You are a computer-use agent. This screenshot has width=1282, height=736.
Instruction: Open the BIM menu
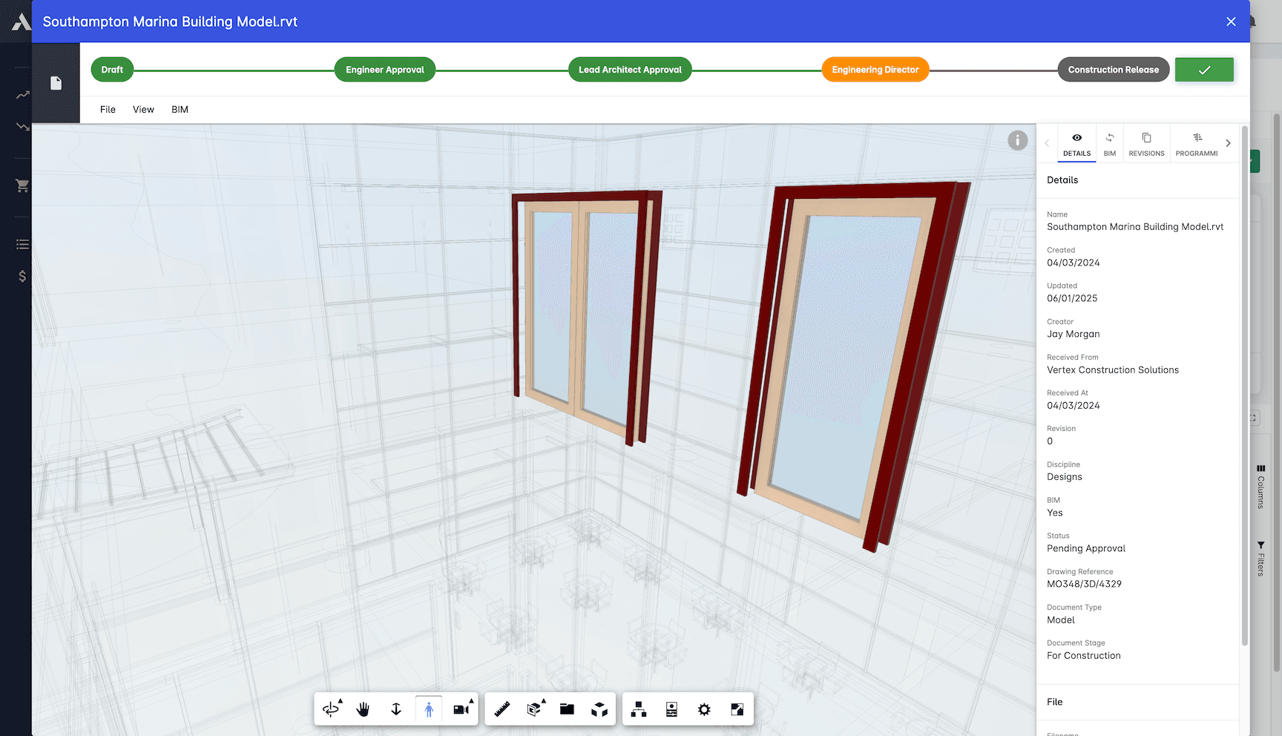tap(180, 109)
